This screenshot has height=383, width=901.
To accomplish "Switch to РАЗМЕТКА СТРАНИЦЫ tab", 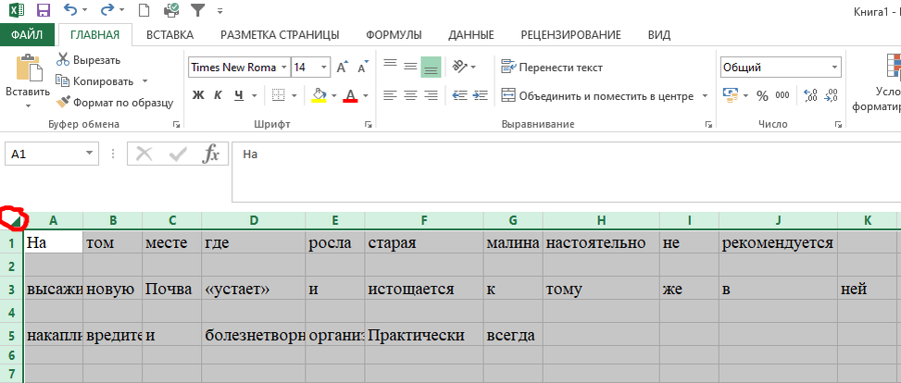I will click(280, 35).
